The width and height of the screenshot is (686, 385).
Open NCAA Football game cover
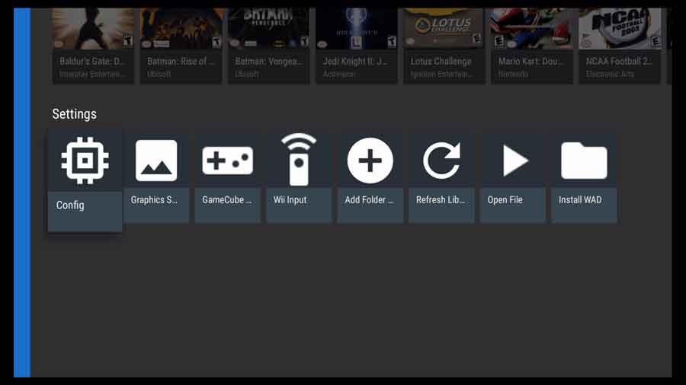(x=620, y=28)
